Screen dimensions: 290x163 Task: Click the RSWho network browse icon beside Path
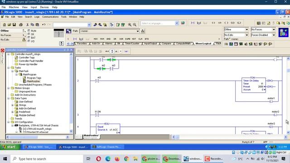click(143, 31)
